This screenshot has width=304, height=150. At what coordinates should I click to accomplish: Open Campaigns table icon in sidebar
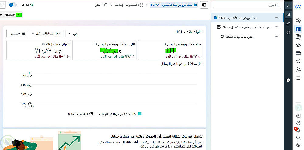coord(298,29)
